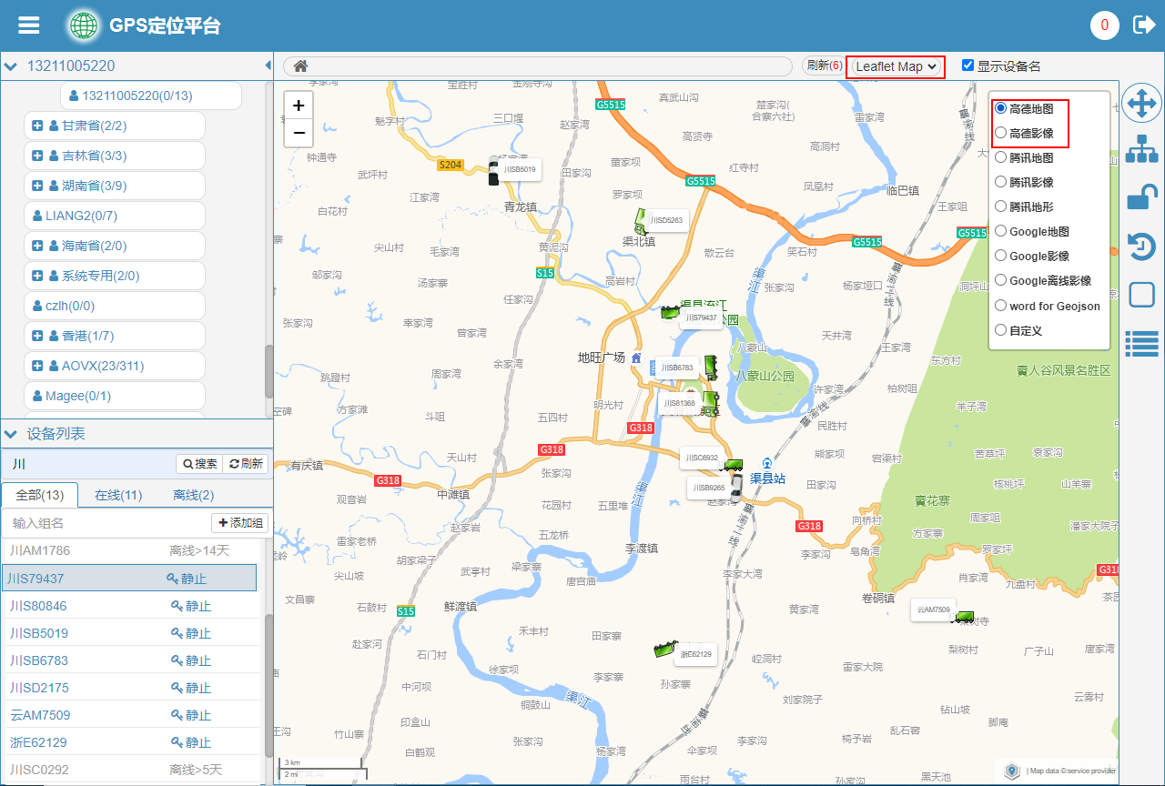Click the 添加组 button
1165x786 pixels.
240,523
